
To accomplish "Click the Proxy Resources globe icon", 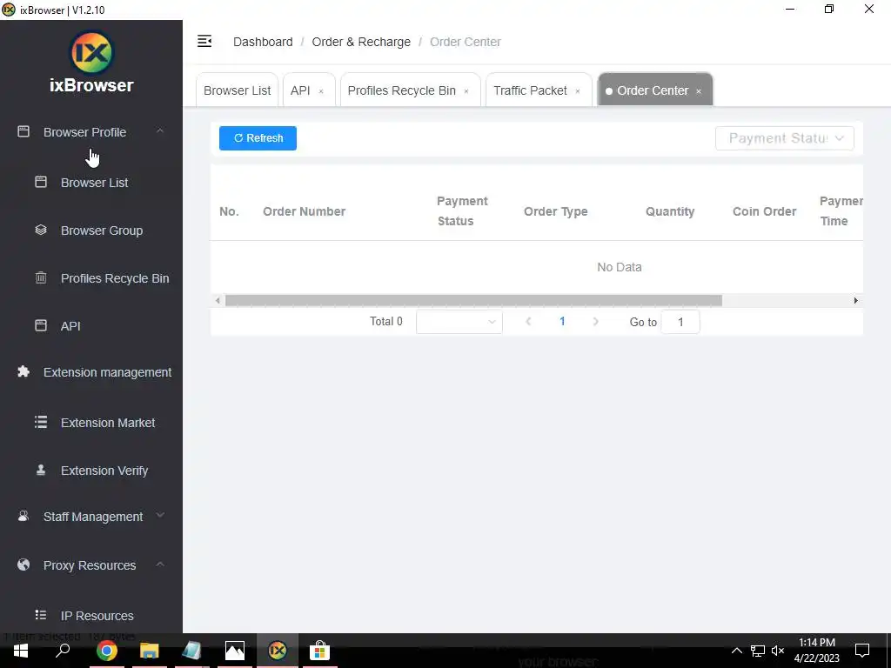I will click(23, 564).
